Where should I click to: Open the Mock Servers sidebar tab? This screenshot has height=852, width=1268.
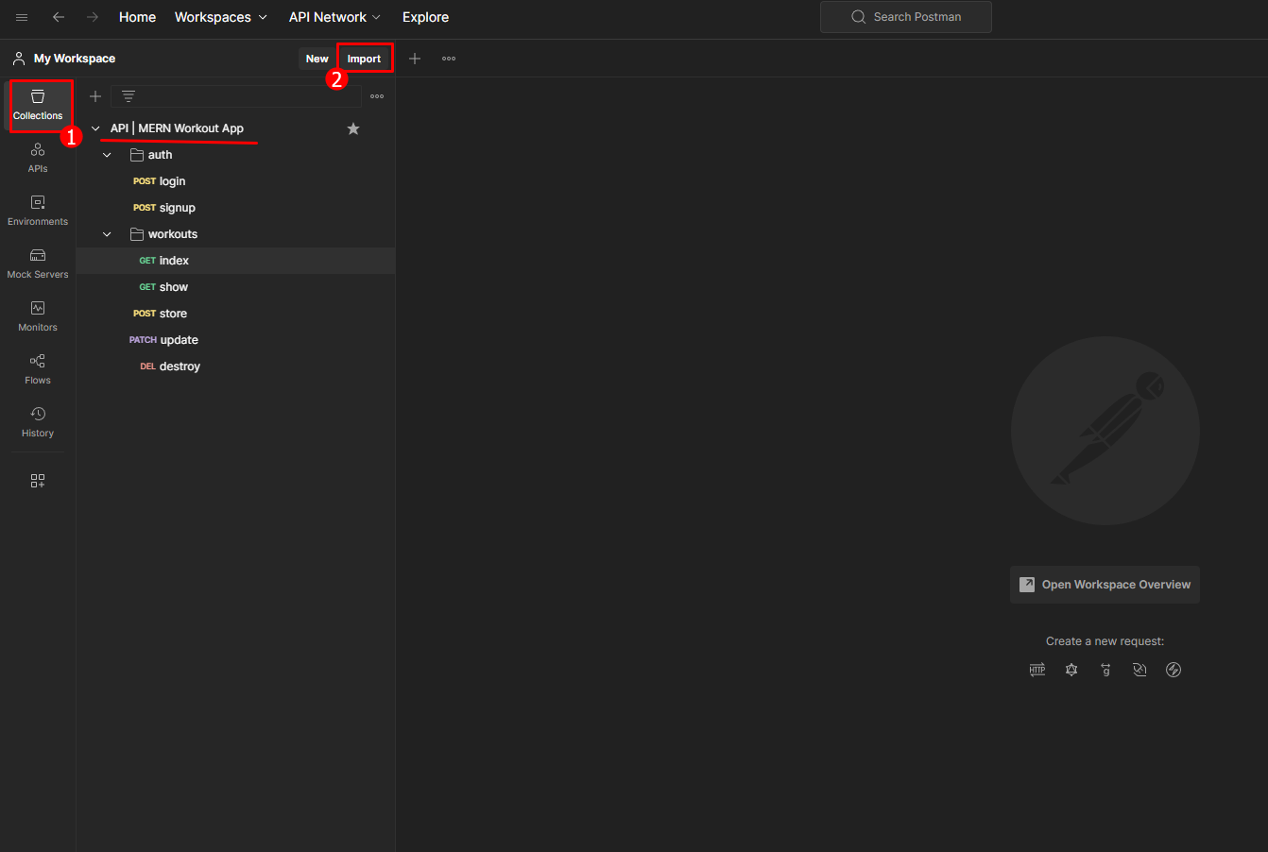(38, 264)
